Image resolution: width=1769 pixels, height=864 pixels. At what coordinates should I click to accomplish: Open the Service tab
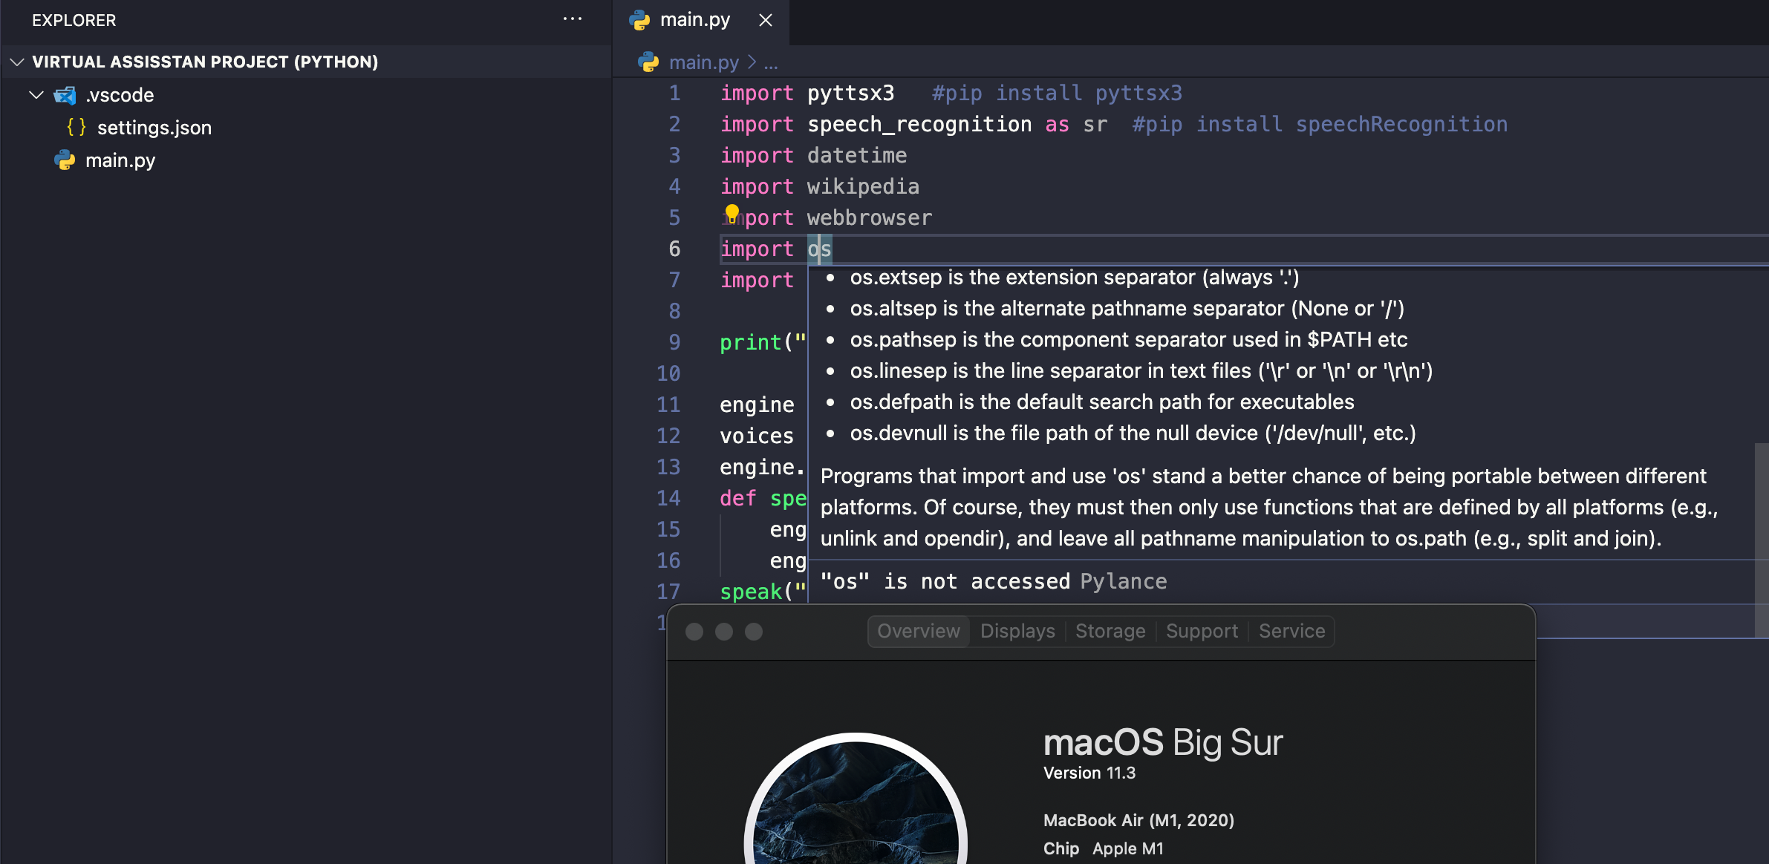pos(1291,631)
